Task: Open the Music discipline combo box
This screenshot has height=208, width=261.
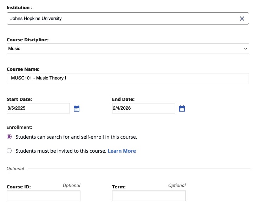Action: tap(128, 49)
